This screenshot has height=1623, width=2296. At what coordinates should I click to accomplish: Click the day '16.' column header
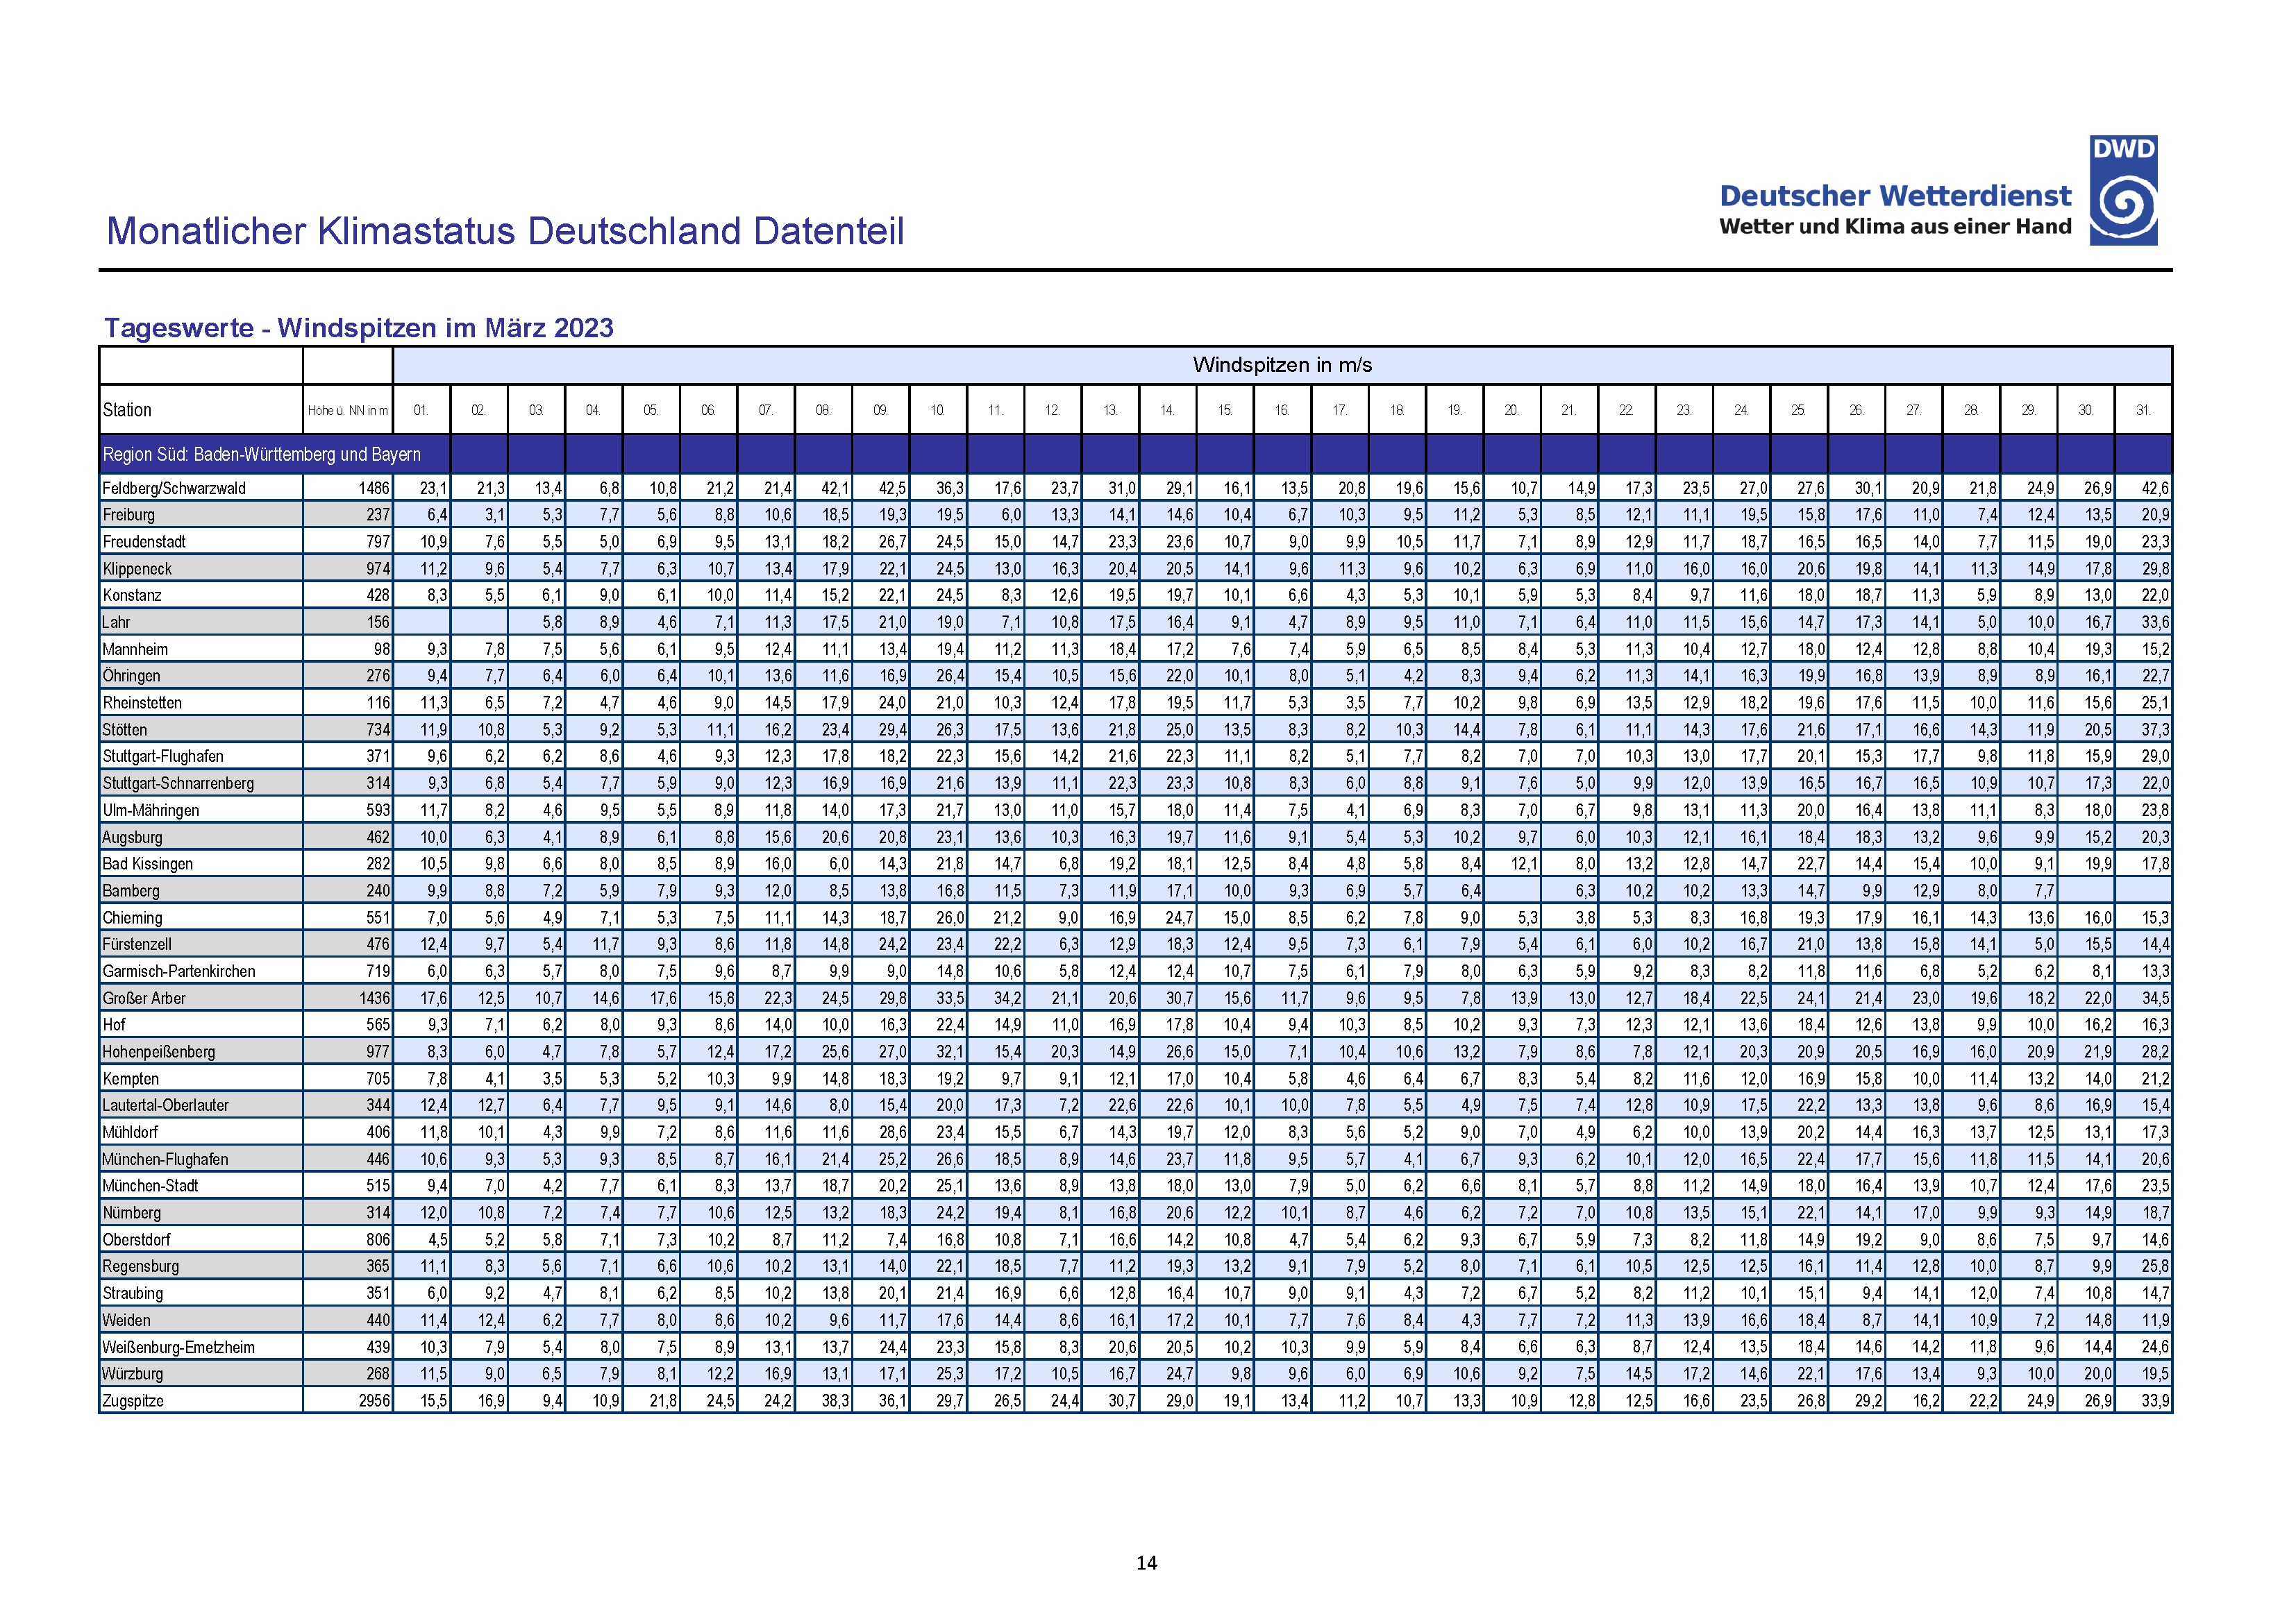pos(1282,410)
